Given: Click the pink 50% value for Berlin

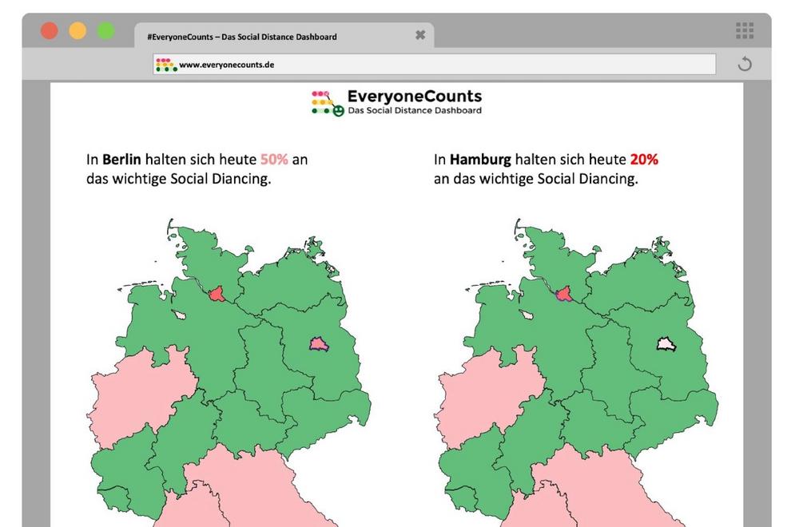Looking at the screenshot, I should click(x=274, y=160).
